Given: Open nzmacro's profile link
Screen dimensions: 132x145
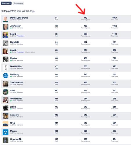Looking at the screenshot, I should [x=15, y=115].
